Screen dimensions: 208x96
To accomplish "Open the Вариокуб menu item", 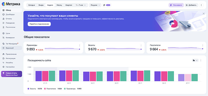I will 11,48.
